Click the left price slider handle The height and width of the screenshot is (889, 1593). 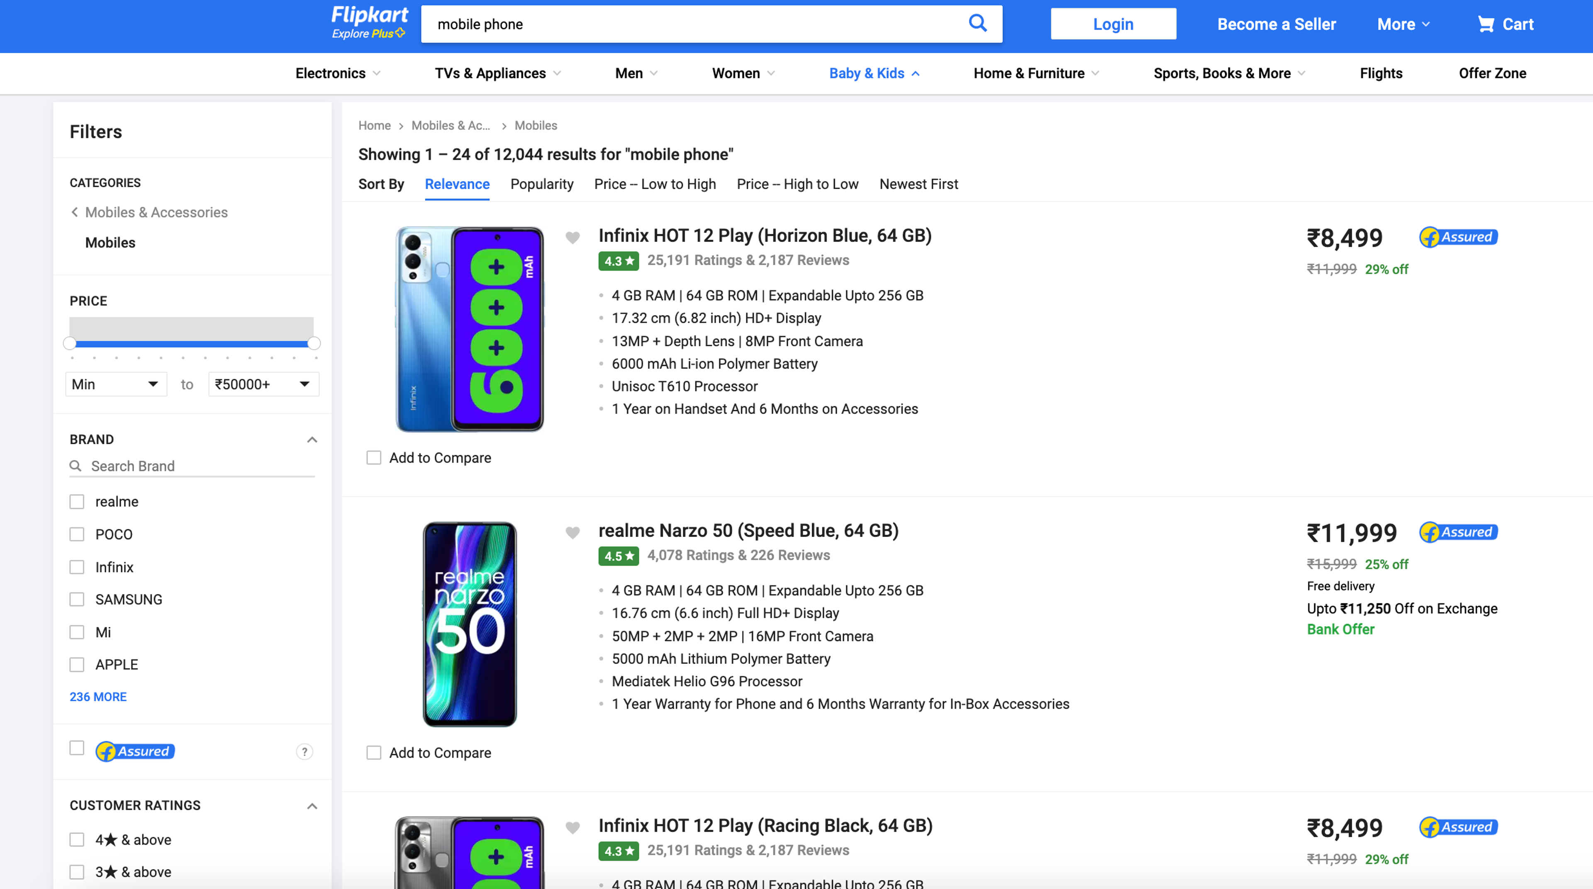(70, 342)
